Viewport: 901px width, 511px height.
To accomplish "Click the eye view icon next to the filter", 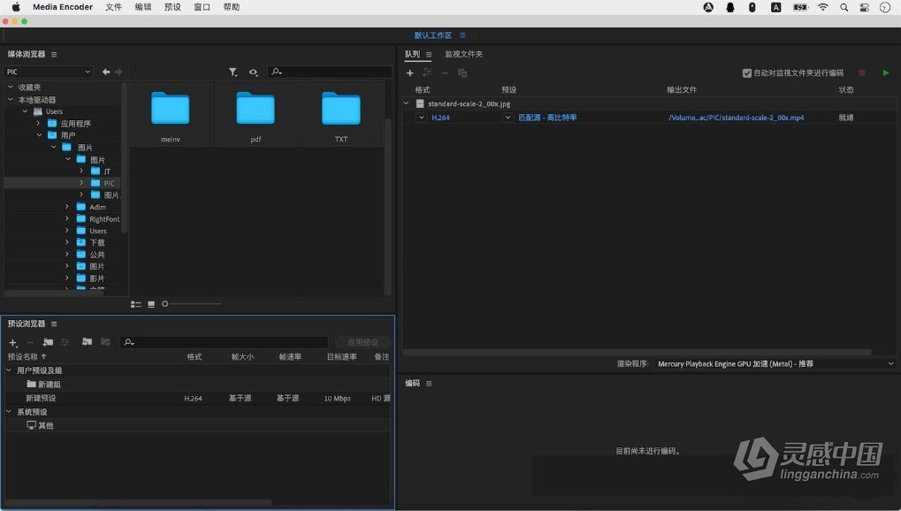I will click(252, 72).
